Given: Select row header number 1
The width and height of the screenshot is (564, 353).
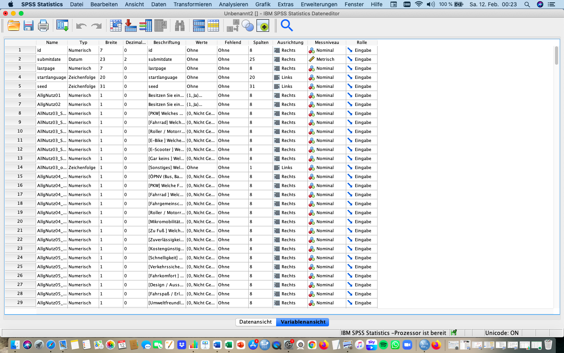Looking at the screenshot, I should click(20, 50).
